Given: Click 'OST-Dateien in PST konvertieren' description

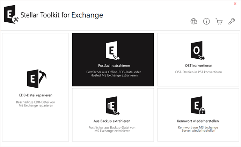Looking at the screenshot, I should pyautogui.click(x=198, y=72).
